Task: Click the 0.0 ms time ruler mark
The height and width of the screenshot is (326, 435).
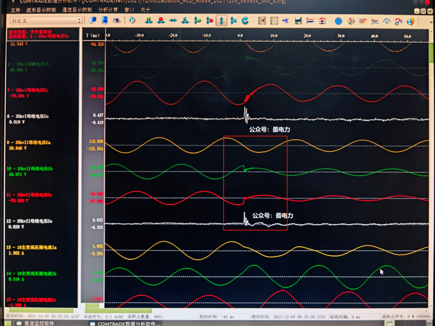Action: point(240,35)
